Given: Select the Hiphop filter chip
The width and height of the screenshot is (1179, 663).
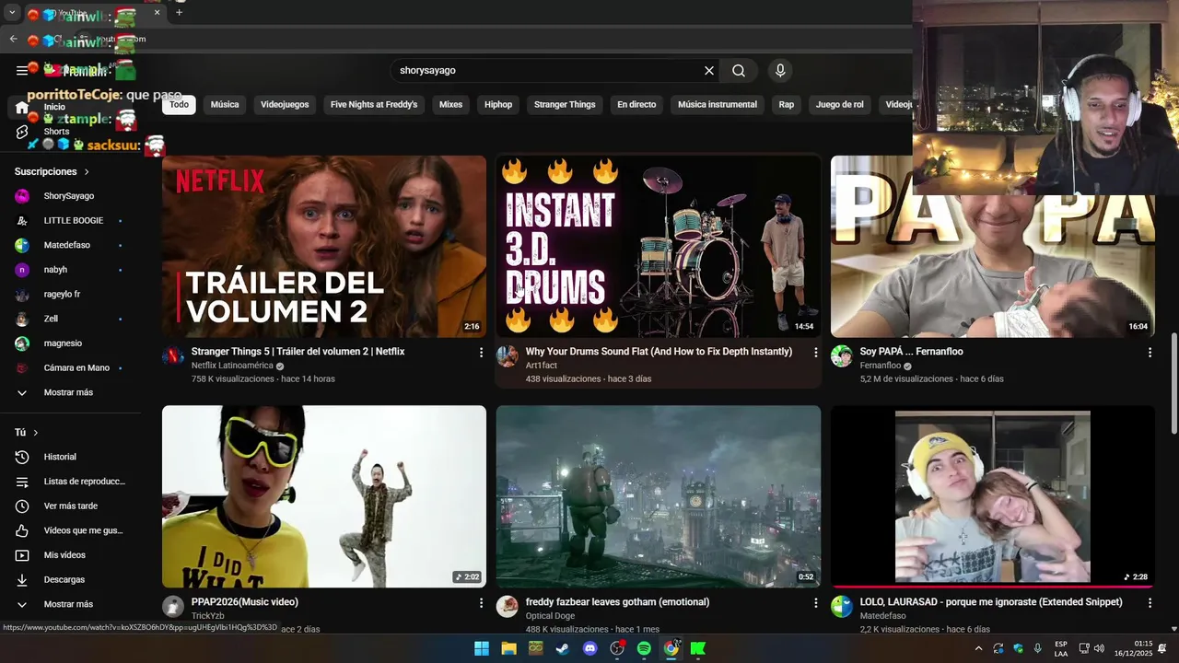Looking at the screenshot, I should (x=498, y=104).
